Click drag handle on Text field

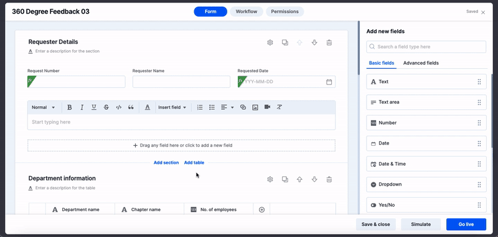479,82
